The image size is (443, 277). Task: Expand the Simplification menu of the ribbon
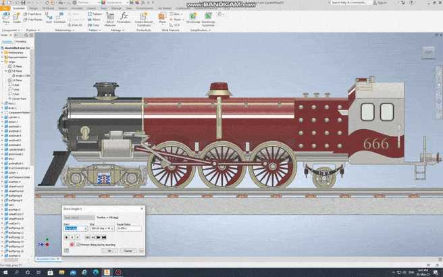pyautogui.click(x=201, y=30)
